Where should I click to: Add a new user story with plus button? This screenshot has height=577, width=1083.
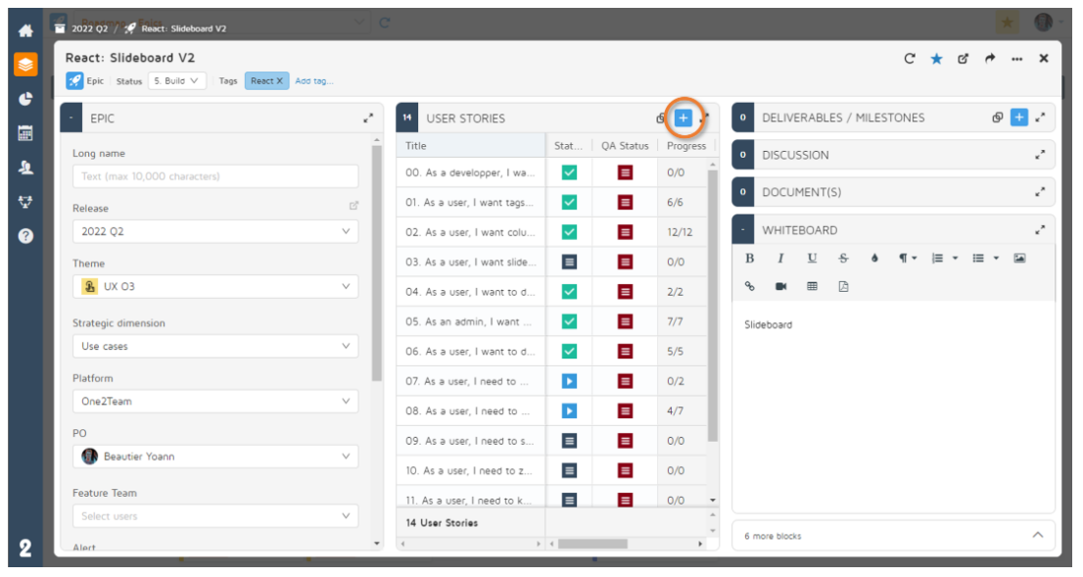coord(683,119)
